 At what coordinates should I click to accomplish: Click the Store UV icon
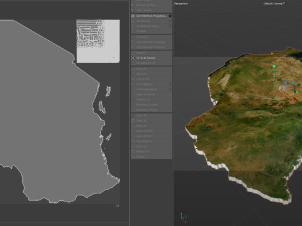(133, 146)
